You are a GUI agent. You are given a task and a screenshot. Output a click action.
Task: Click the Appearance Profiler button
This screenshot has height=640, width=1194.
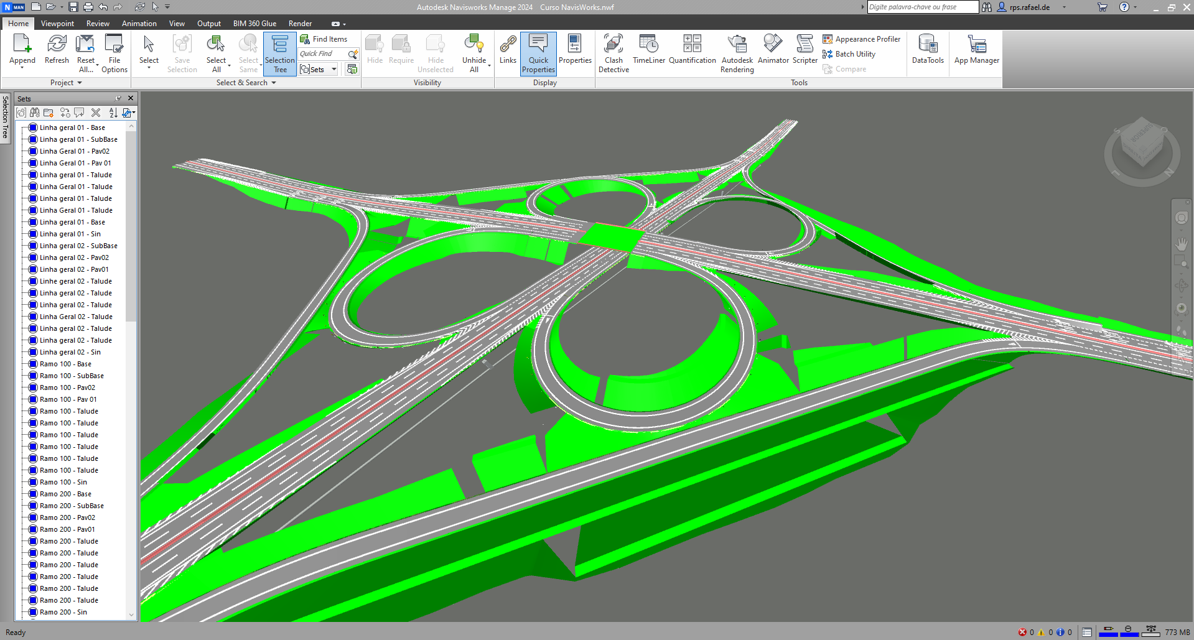pyautogui.click(x=861, y=39)
